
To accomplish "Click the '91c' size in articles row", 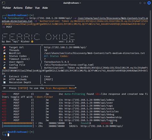I will 61,111.
